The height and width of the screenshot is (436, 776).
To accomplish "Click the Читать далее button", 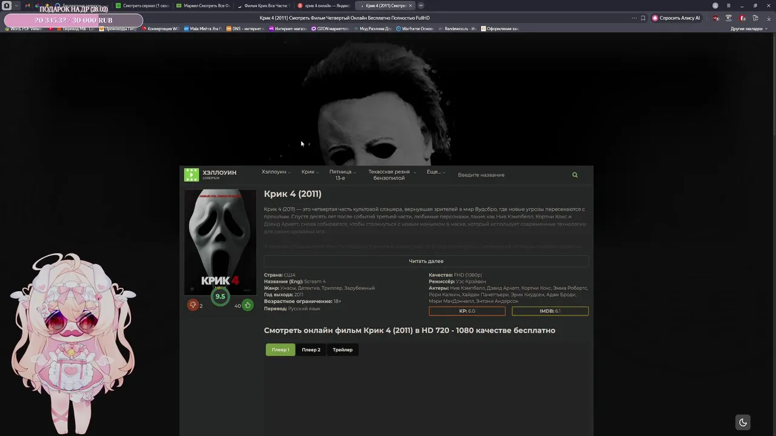I will [x=426, y=261].
